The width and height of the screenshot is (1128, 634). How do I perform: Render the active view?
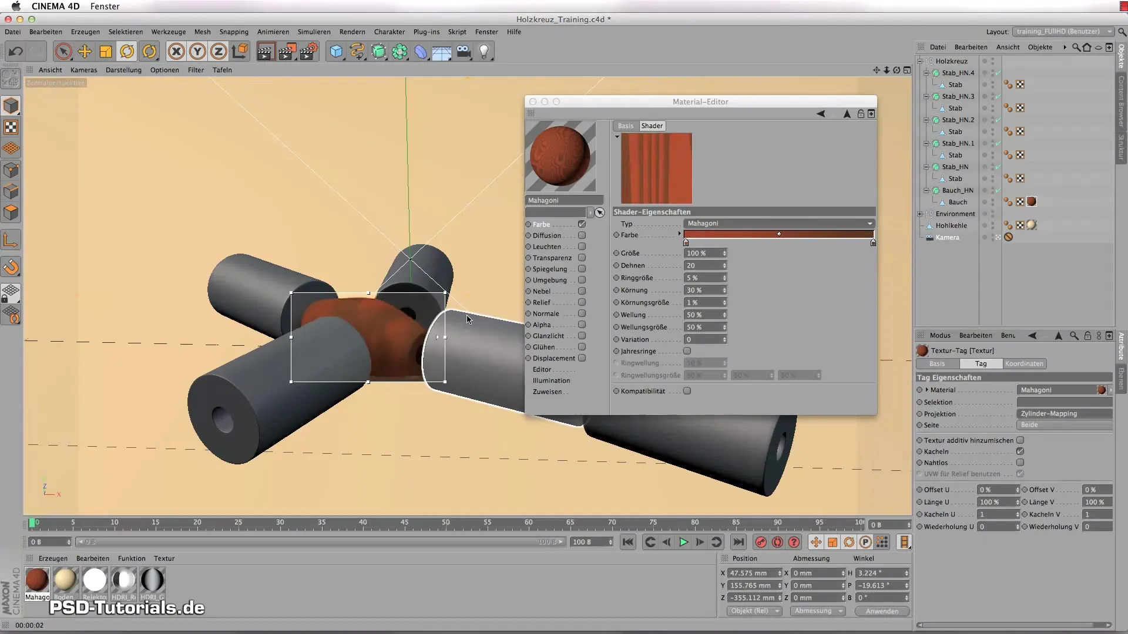(x=265, y=52)
